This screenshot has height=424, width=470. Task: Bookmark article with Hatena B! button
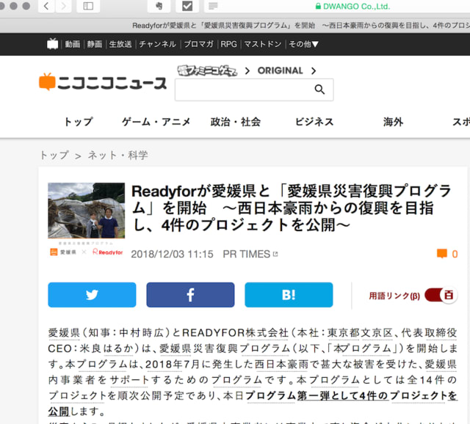pos(289,295)
